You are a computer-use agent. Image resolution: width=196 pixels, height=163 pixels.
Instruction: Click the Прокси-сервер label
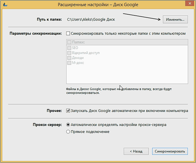pyautogui.click(x=47, y=125)
